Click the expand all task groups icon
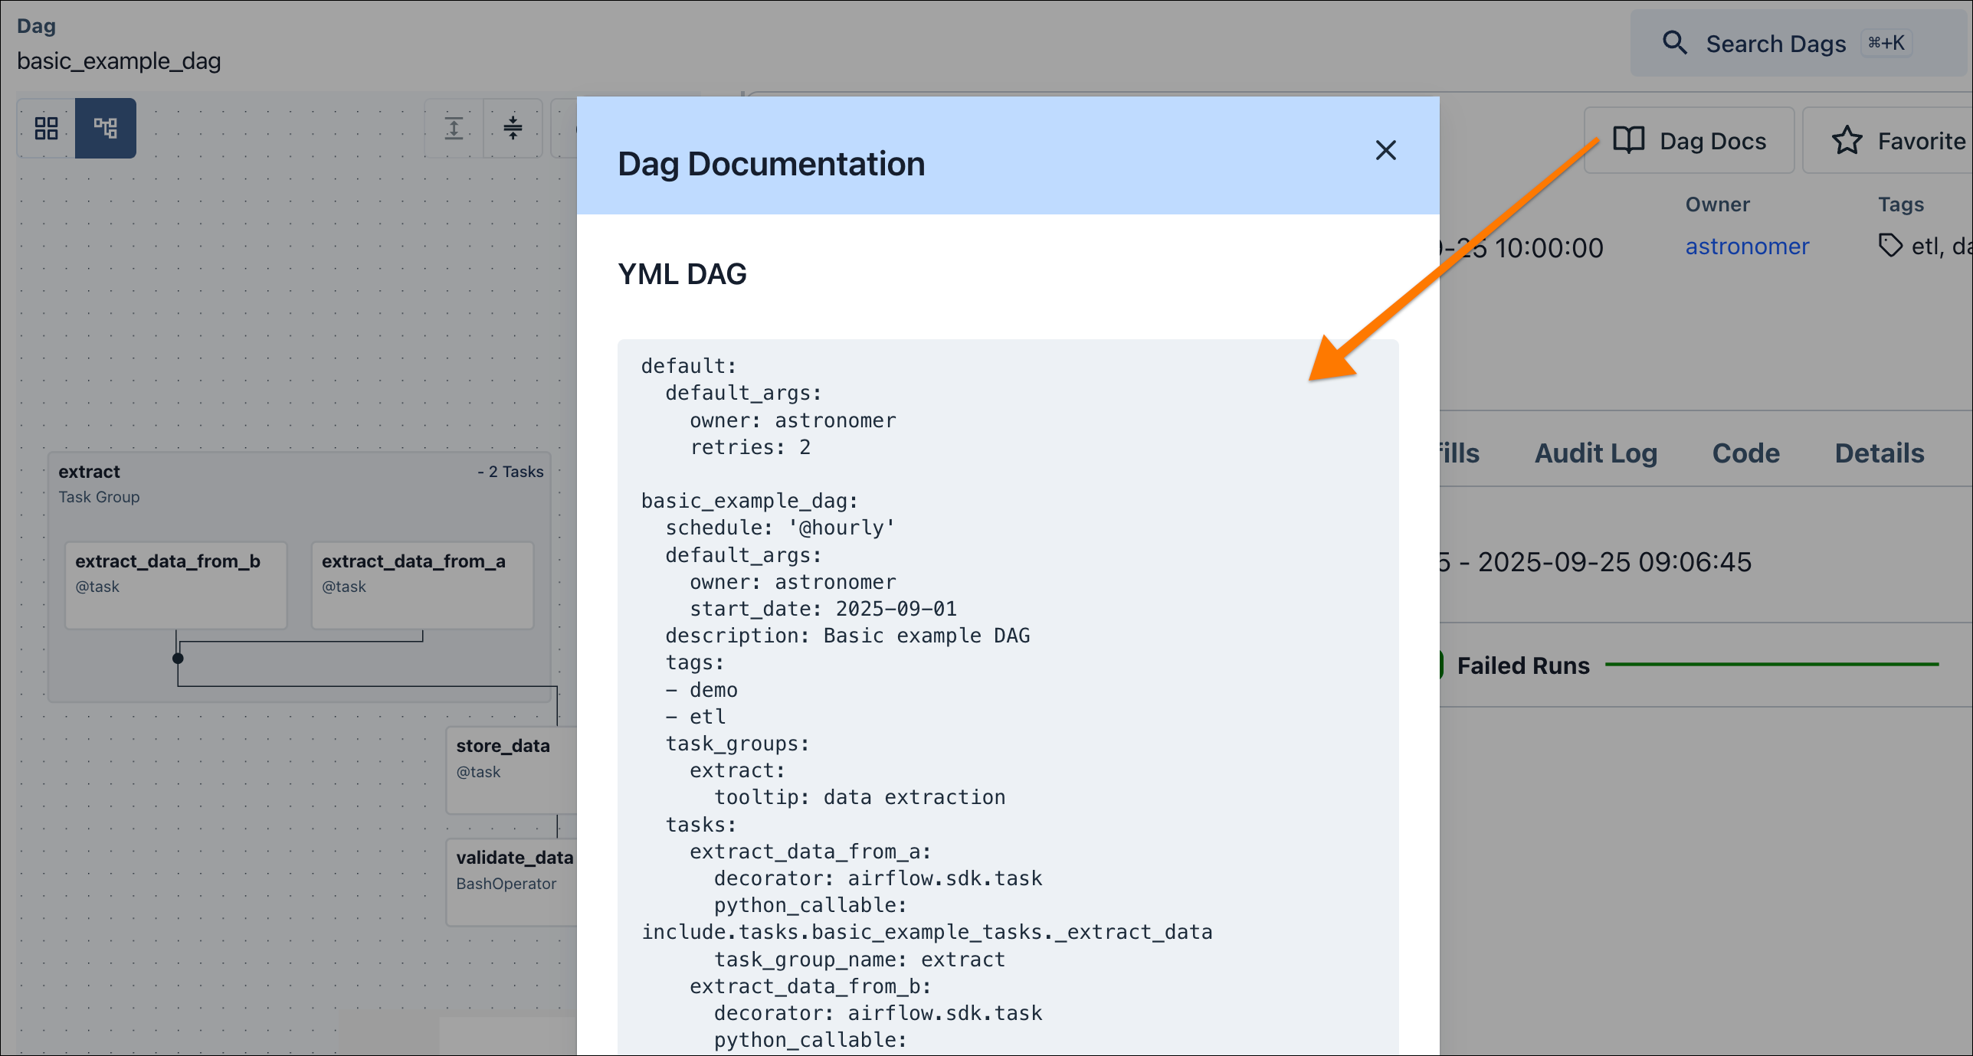 454,128
